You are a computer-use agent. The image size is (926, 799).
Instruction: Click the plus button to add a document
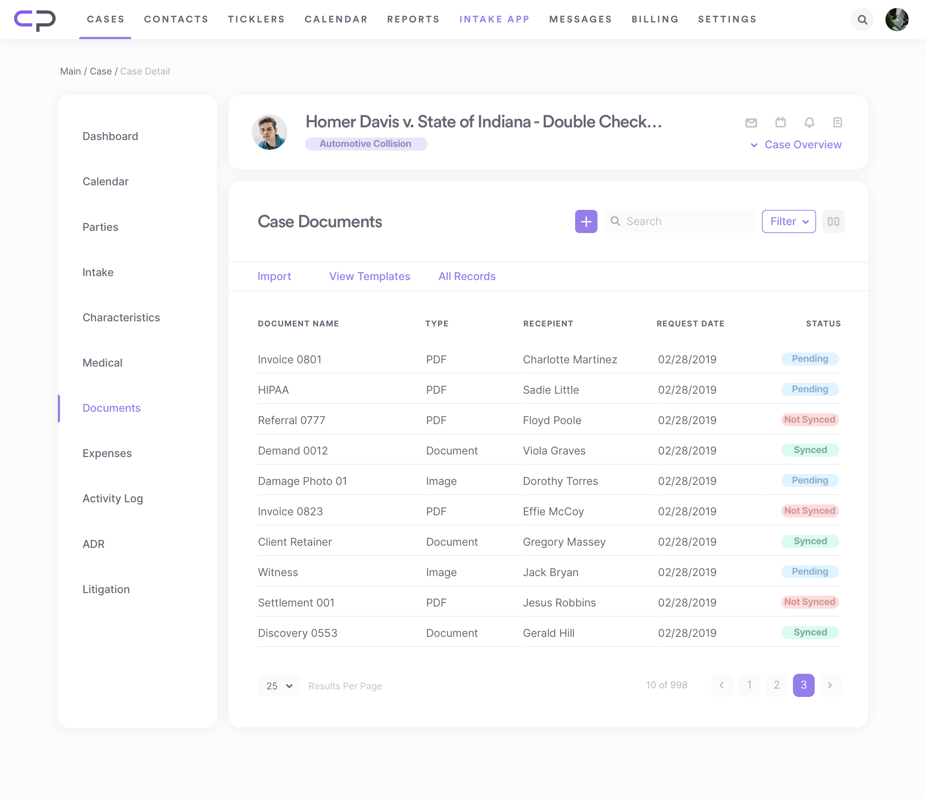pos(586,221)
